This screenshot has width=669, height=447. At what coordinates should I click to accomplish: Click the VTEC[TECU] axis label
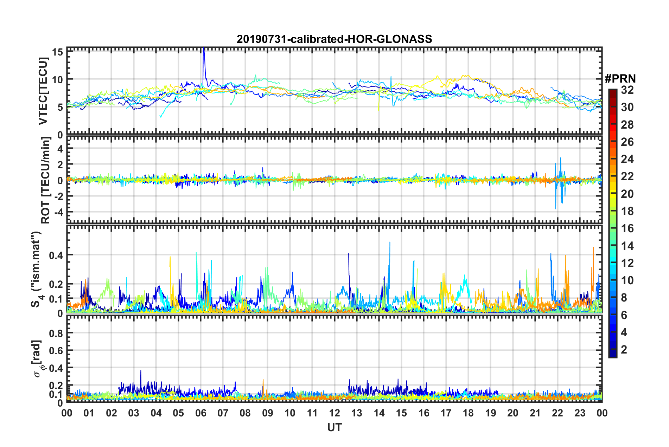pos(43,91)
